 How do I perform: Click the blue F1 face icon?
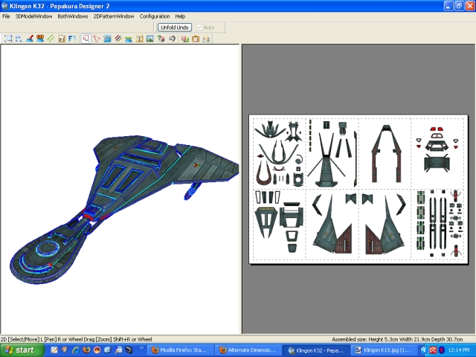(x=72, y=39)
